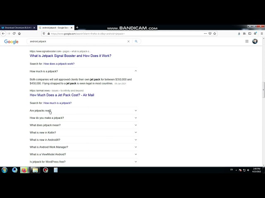
Task: Save page to Pocket icon
Action: [210, 33]
